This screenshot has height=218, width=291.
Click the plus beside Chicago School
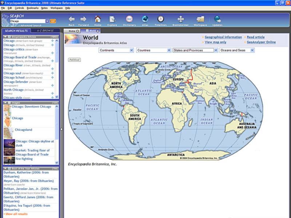52,77
